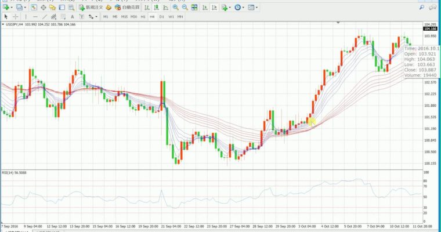Select the crosshair tool

(x=15, y=17)
